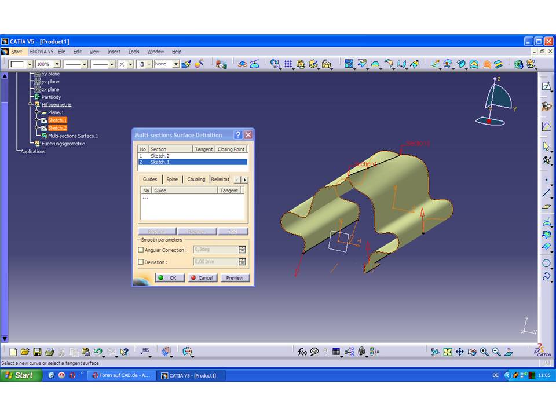Select Plane.1 in the specification tree
The image size is (556, 417).
[x=56, y=112]
